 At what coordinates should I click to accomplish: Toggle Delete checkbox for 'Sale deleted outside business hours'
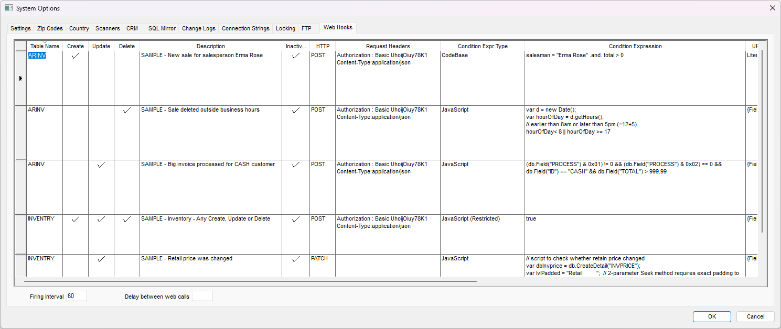pos(126,110)
